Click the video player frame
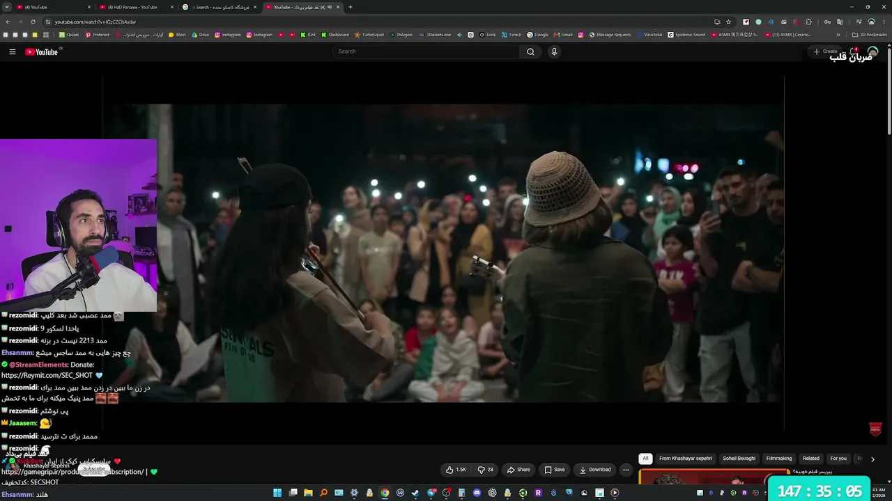Image resolution: width=892 pixels, height=501 pixels. click(x=443, y=253)
